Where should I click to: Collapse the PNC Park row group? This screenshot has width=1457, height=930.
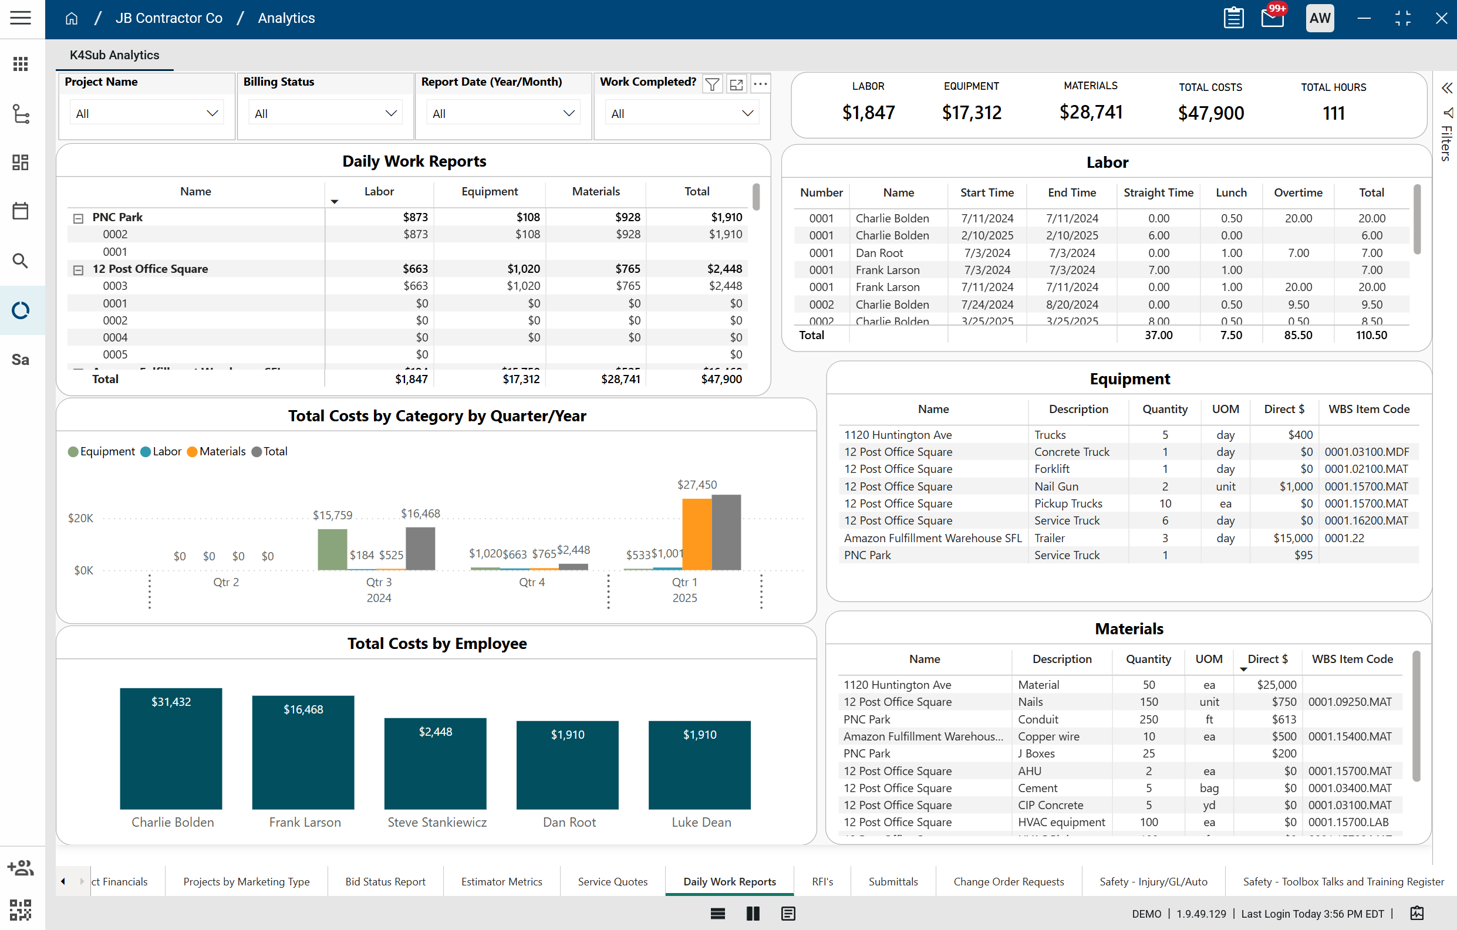[x=78, y=218]
